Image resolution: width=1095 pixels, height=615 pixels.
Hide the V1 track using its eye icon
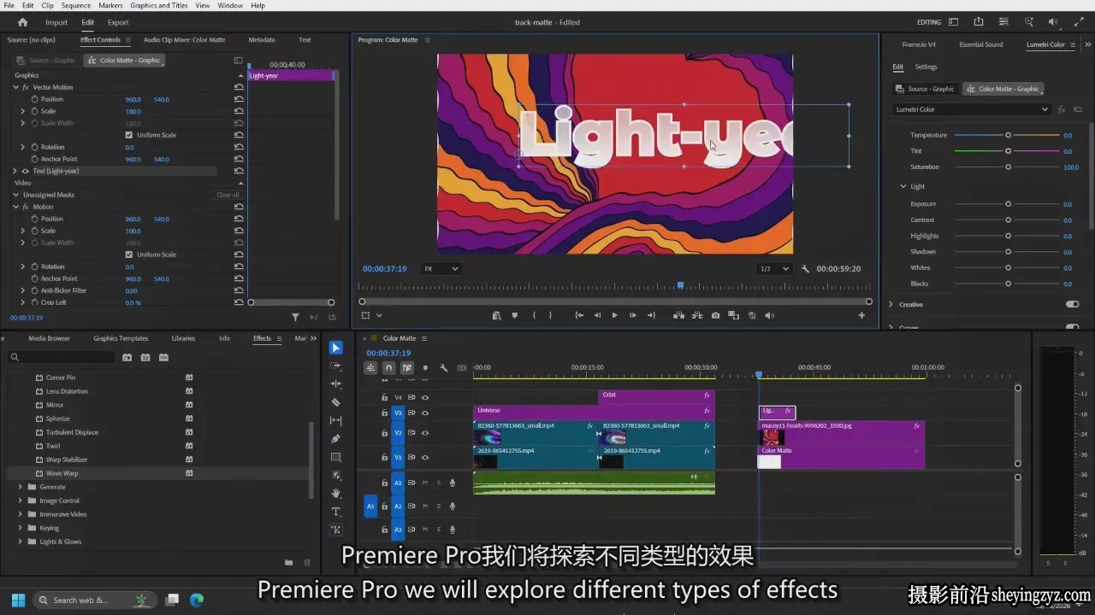pos(424,458)
